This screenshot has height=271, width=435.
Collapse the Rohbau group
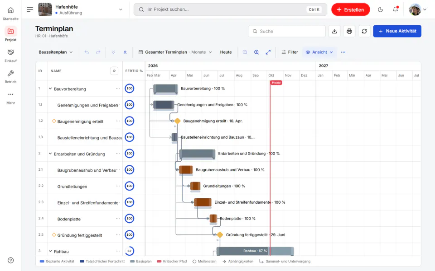50,251
